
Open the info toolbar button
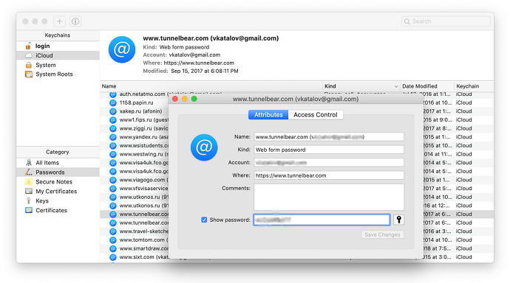point(75,21)
